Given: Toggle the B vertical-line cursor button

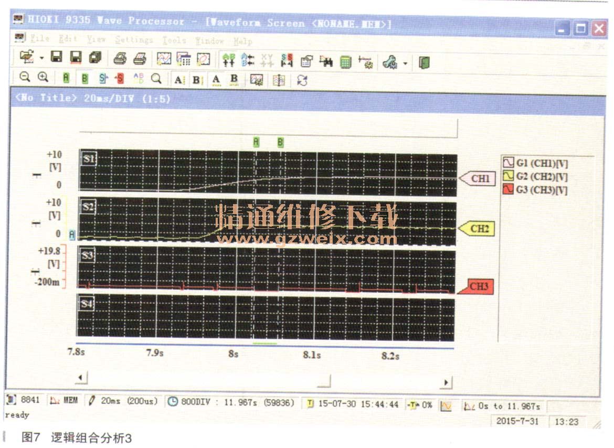Looking at the screenshot, I should click(x=197, y=80).
